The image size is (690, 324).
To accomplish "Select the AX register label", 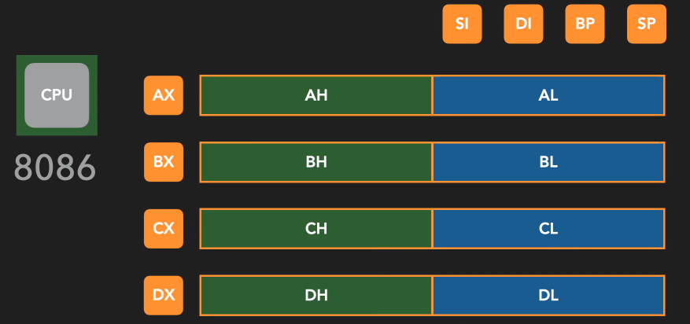I will 164,96.
